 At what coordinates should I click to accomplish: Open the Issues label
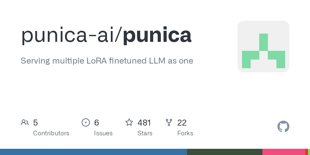(x=103, y=133)
